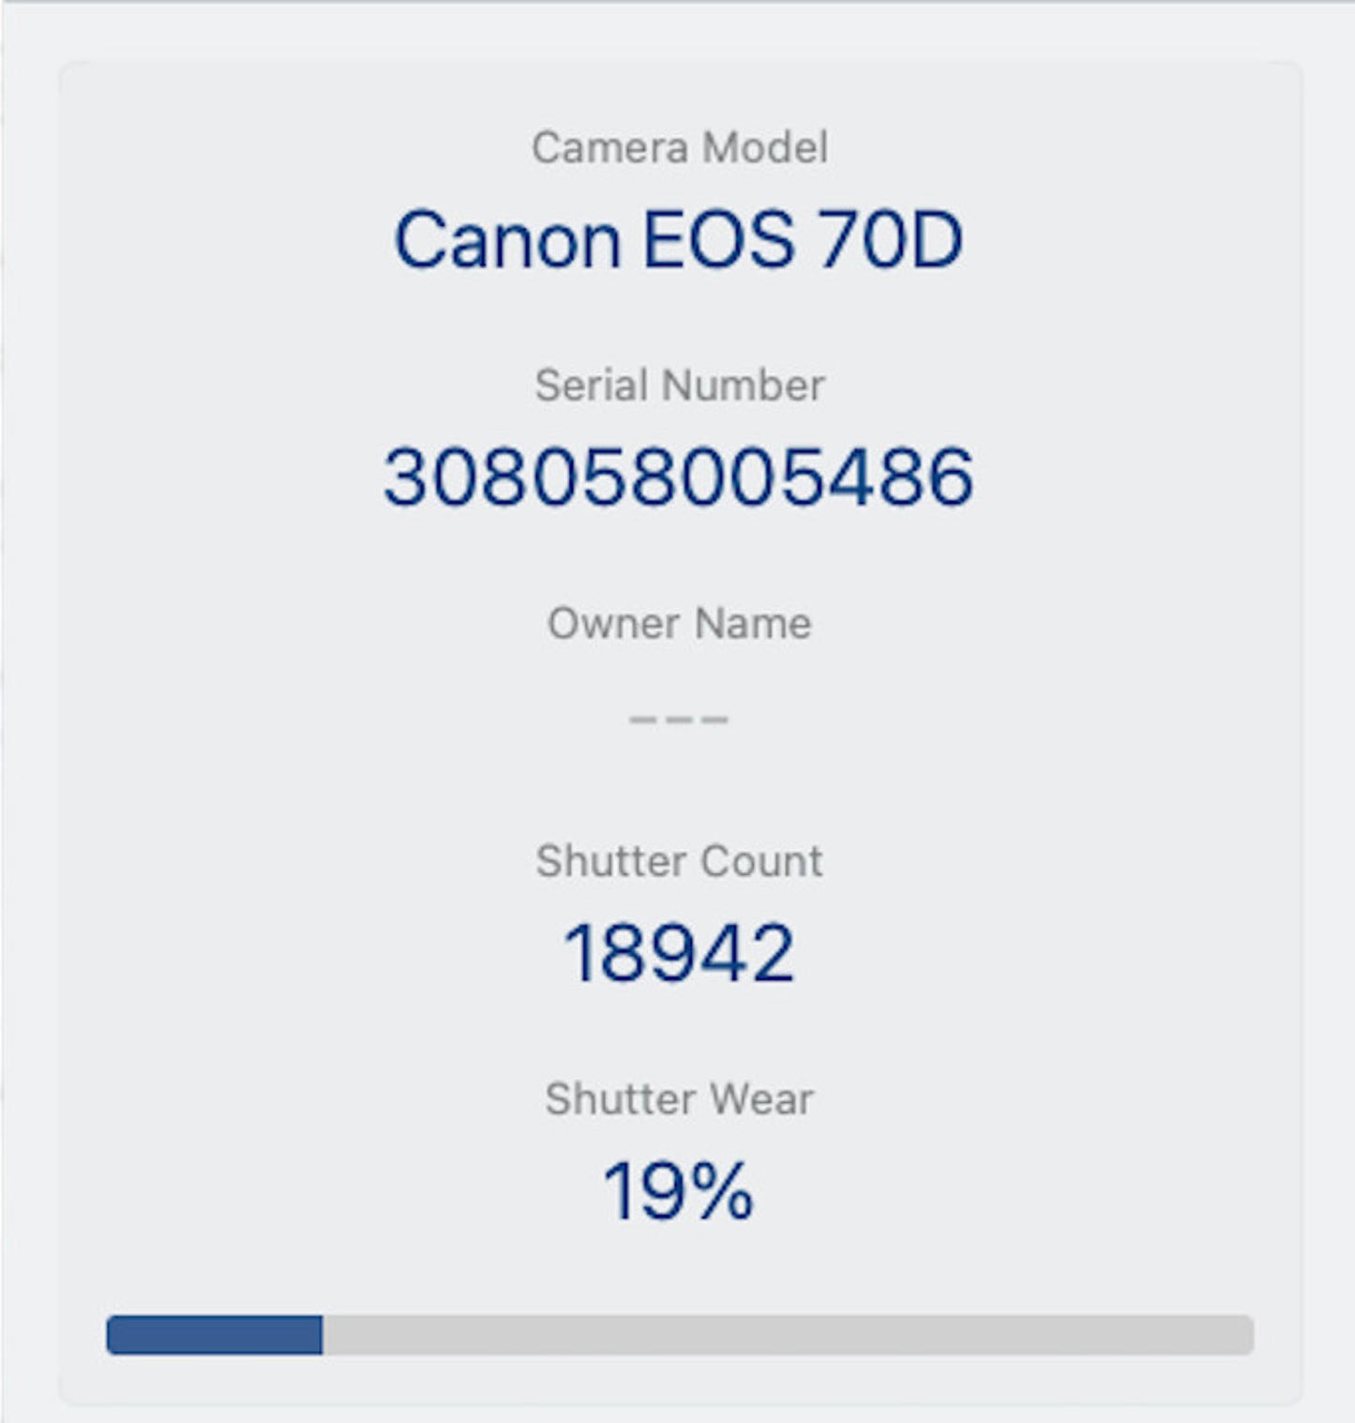Click the 19% shutter wear value
This screenshot has height=1423, width=1355.
point(678,1191)
